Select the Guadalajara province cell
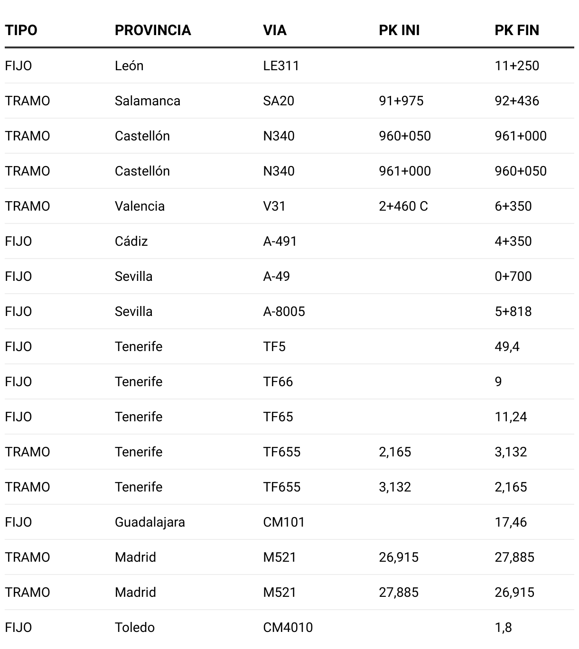The image size is (579, 649). coord(150,522)
